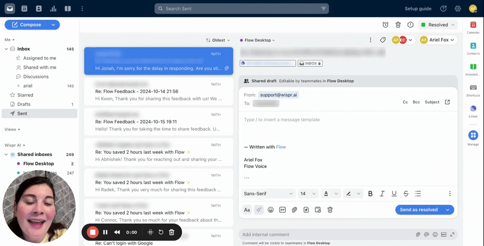The image size is (484, 246).
Task: Open the top bar vertical dots menu
Action: point(82,9)
